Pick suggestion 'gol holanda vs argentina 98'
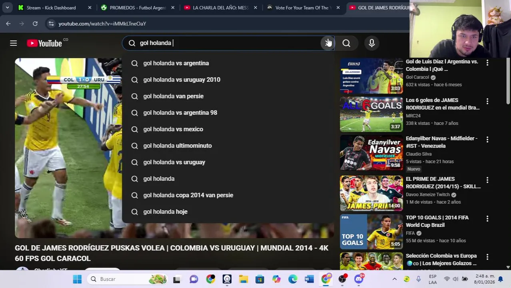This screenshot has width=511, height=288. (228, 112)
